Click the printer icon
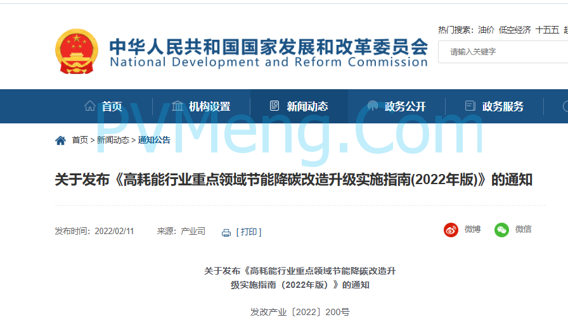Screen dimensions: 568x329 [226, 233]
